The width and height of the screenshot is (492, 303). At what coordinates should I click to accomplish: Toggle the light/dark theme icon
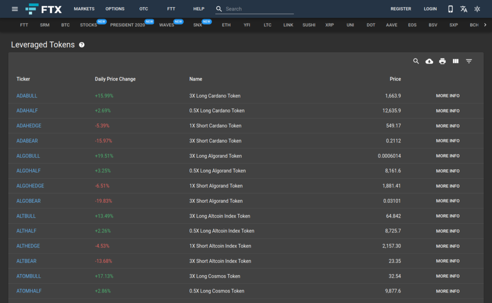[x=477, y=9]
